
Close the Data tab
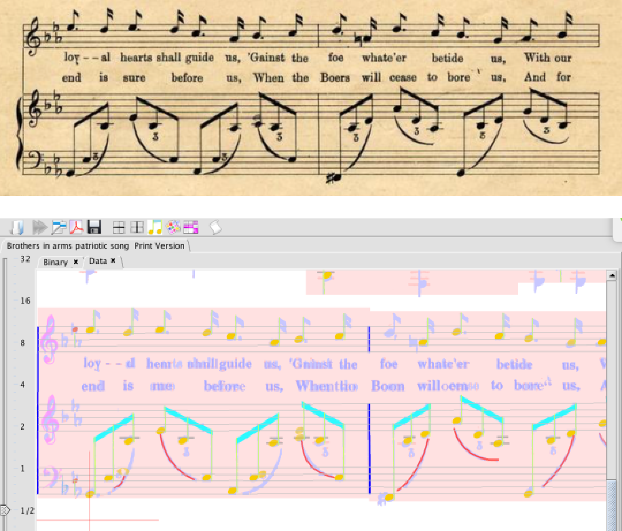[113, 261]
